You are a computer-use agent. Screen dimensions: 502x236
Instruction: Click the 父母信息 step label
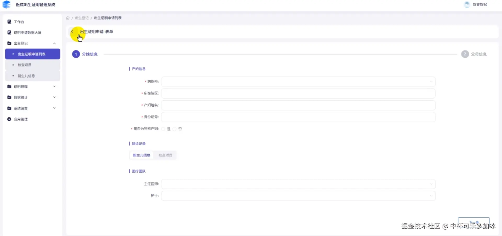479,54
